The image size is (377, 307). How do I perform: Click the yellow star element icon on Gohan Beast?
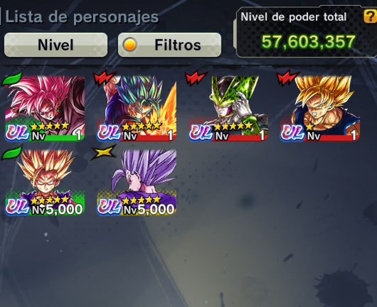(x=104, y=152)
